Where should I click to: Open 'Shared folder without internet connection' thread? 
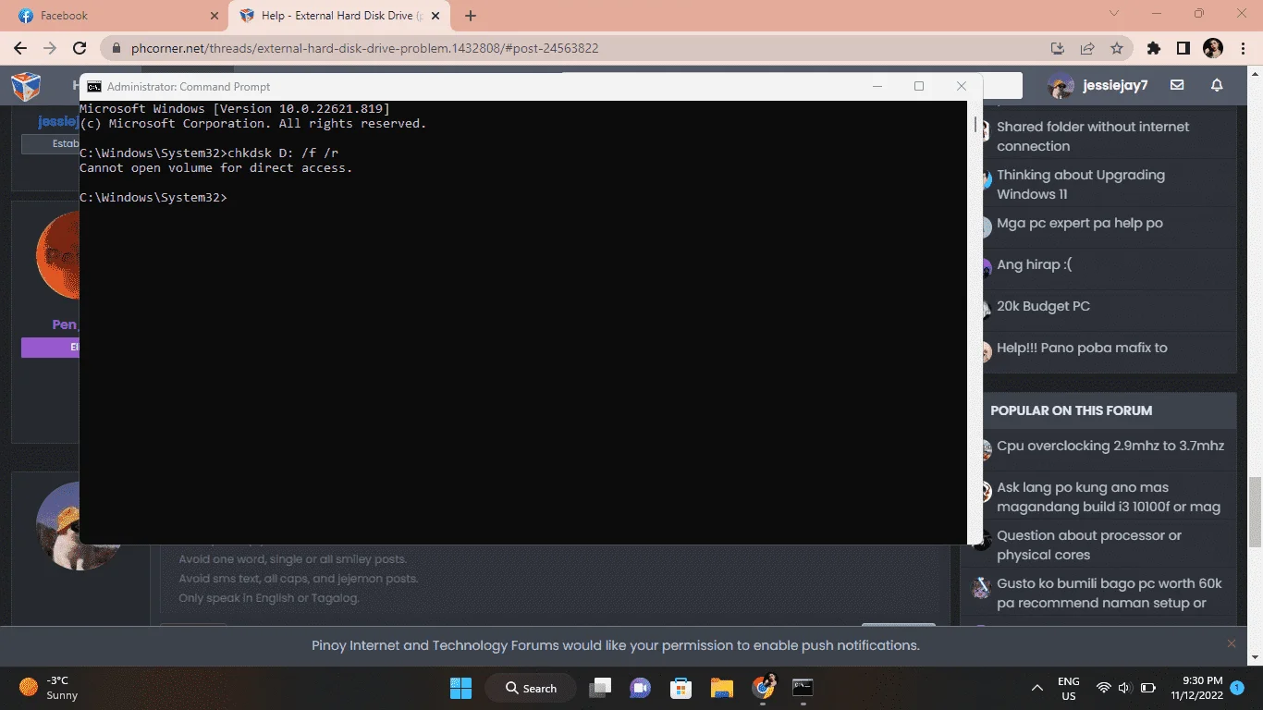tap(1093, 136)
